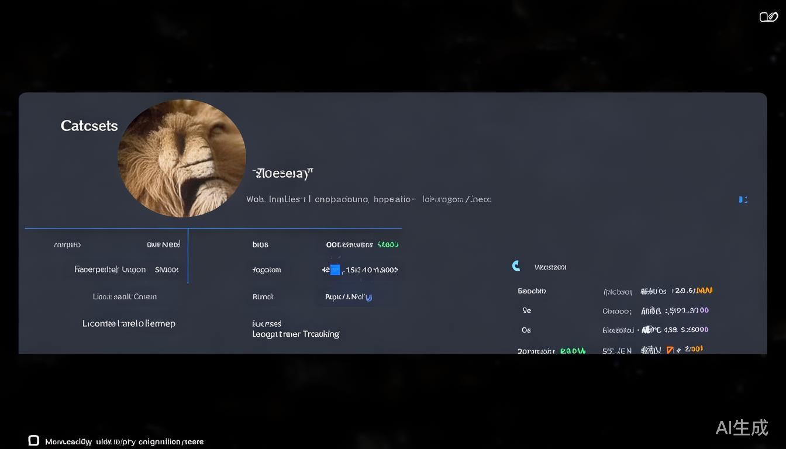Screen dimensions: 786x449
Task: Select the Liooa saall Conam entry
Action: point(125,296)
